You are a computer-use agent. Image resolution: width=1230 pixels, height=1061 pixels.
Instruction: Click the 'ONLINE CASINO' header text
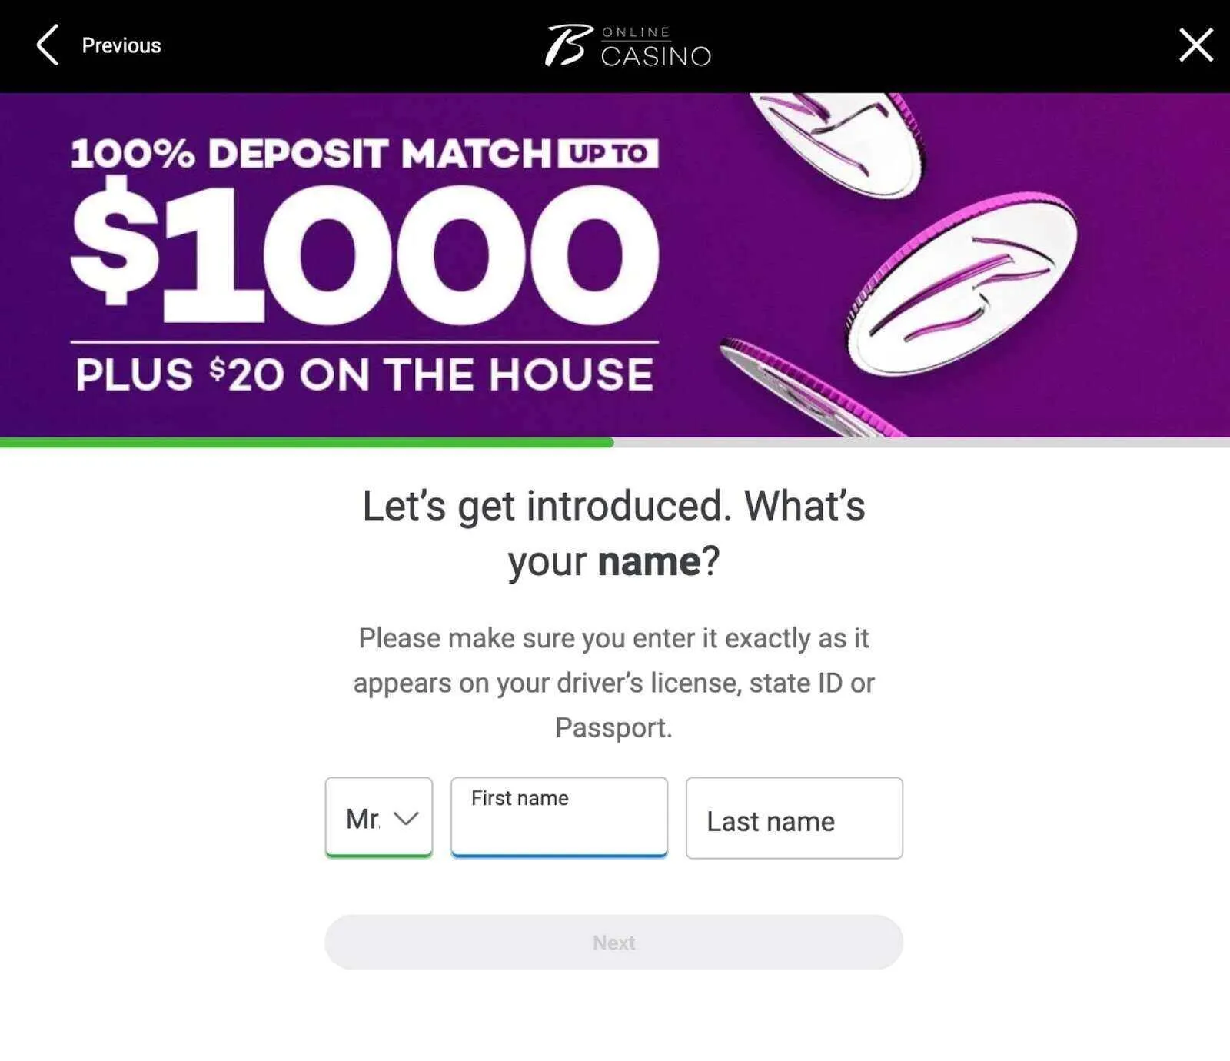[656, 48]
